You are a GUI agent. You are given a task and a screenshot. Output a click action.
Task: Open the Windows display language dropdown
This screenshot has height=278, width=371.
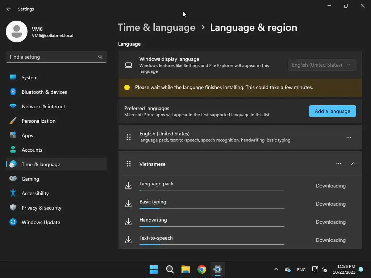coord(322,65)
